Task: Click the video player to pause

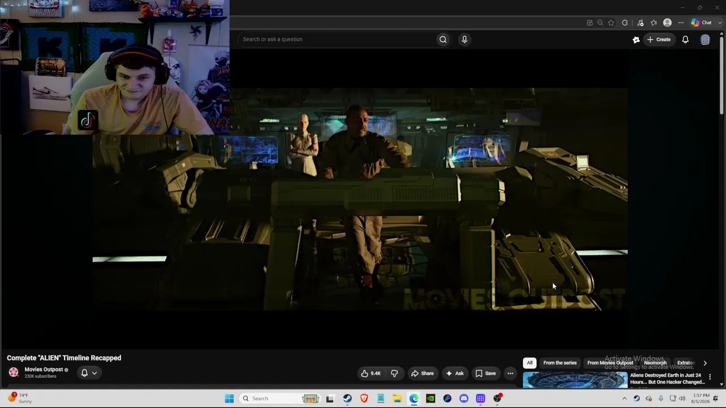Action: pyautogui.click(x=360, y=199)
